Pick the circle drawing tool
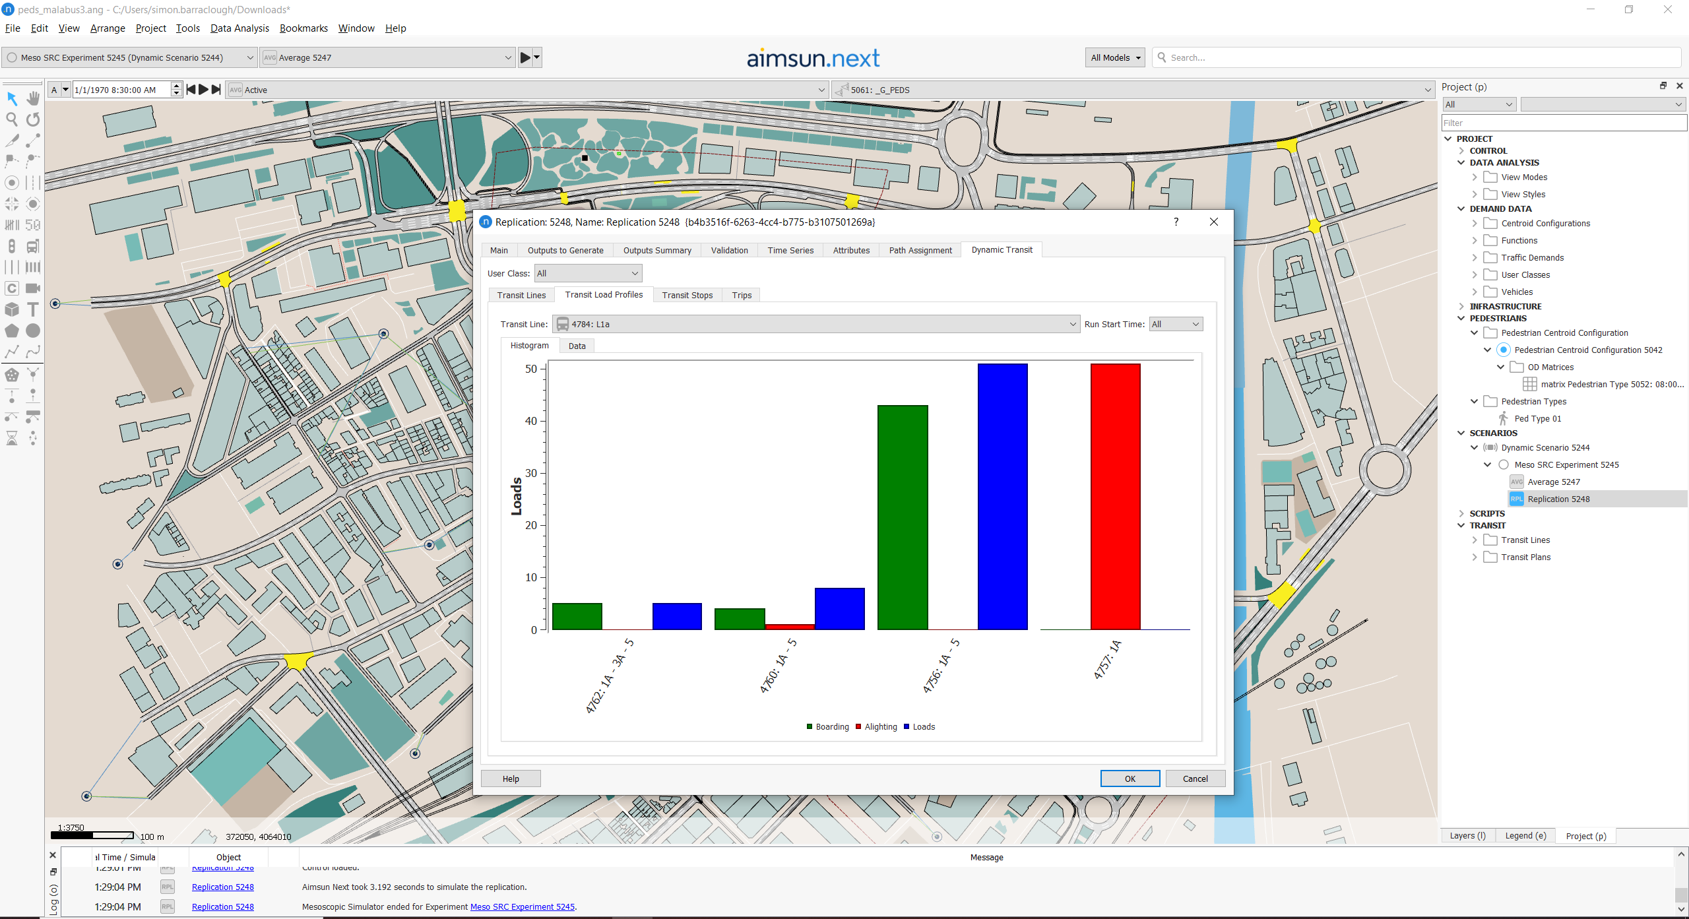Screen dimensions: 1689x919 click(x=33, y=331)
